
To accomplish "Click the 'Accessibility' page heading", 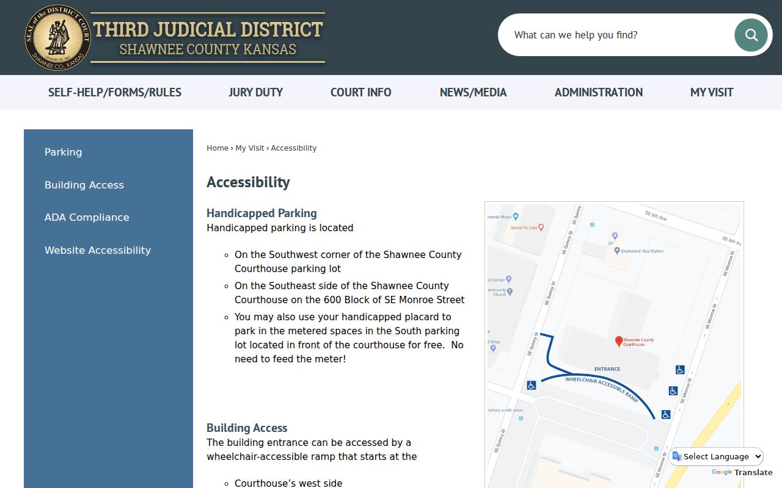I will pyautogui.click(x=248, y=182).
